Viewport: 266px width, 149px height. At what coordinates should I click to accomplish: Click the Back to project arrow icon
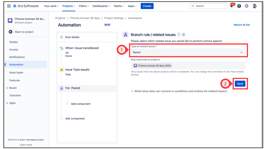(10, 32)
